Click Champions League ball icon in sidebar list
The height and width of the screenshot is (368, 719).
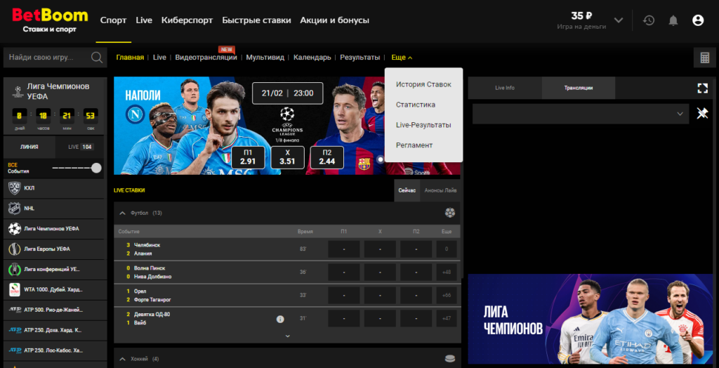click(15, 228)
